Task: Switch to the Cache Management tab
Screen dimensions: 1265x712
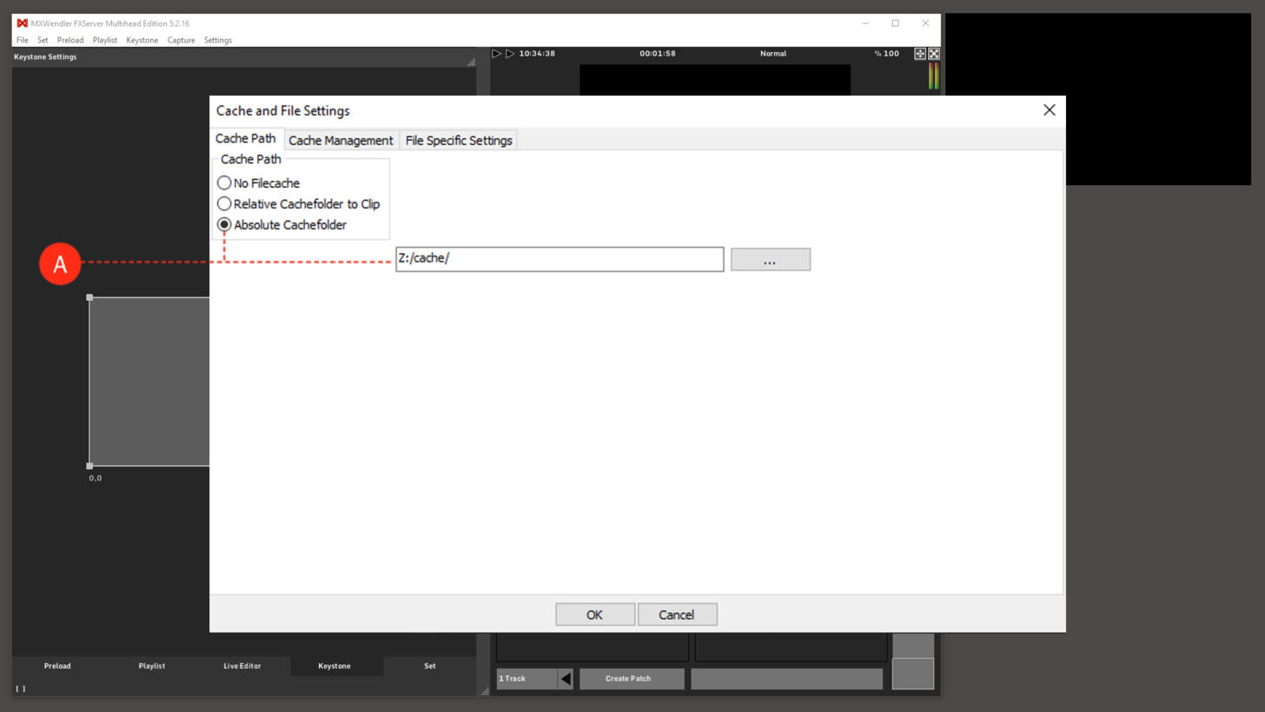Action: click(x=341, y=140)
